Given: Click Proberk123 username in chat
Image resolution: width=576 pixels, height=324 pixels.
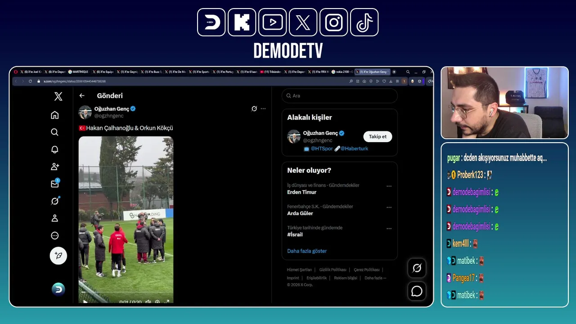Looking at the screenshot, I should click(x=470, y=175).
